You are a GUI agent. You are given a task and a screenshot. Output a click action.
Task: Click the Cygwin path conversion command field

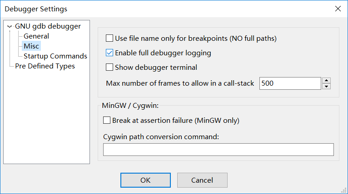218,150
